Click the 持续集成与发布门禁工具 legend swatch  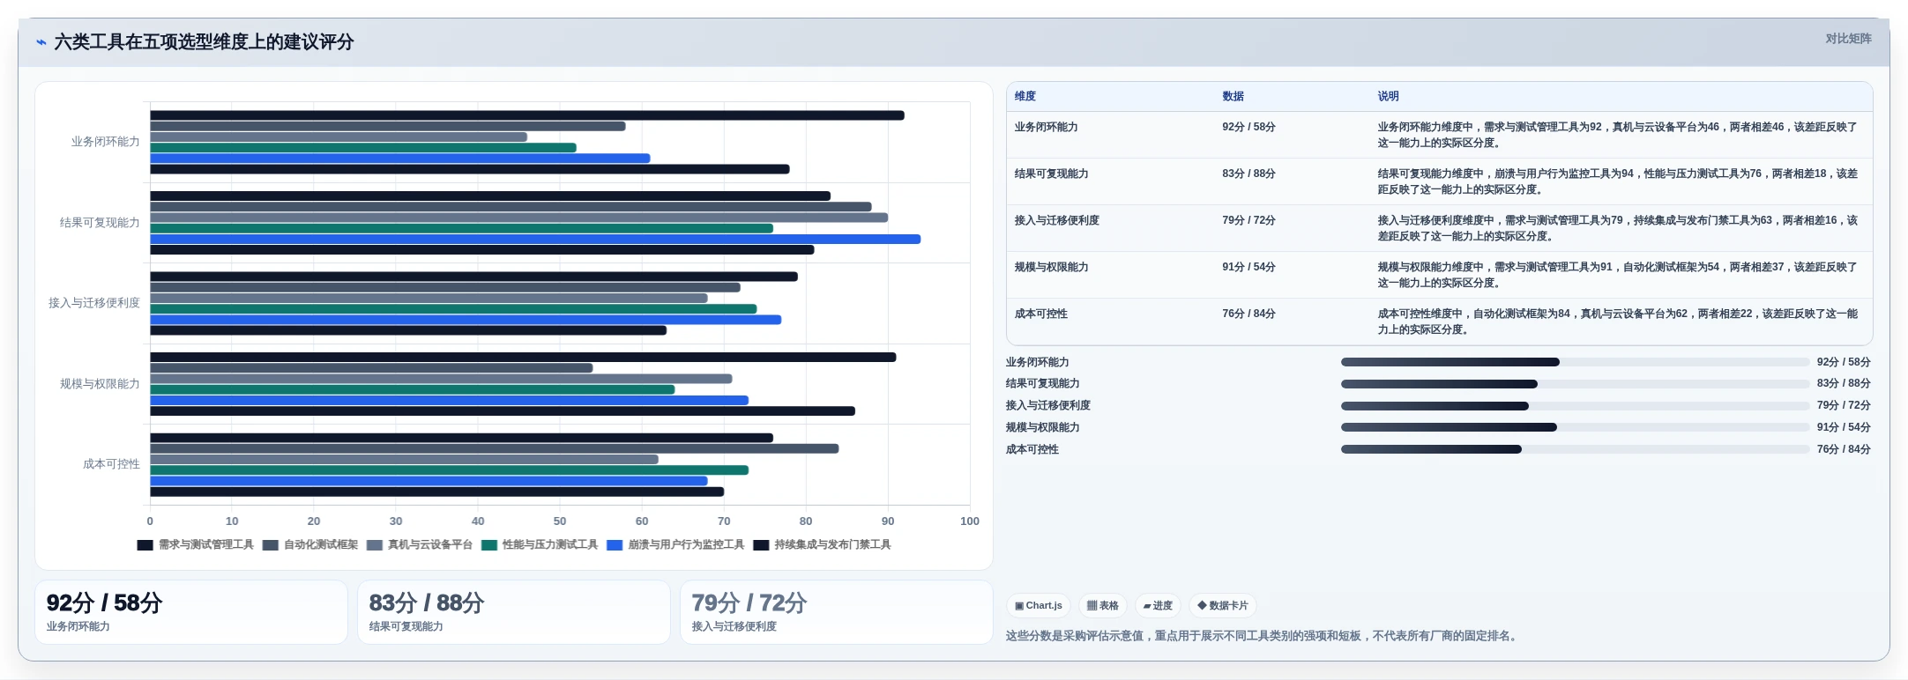tap(762, 545)
